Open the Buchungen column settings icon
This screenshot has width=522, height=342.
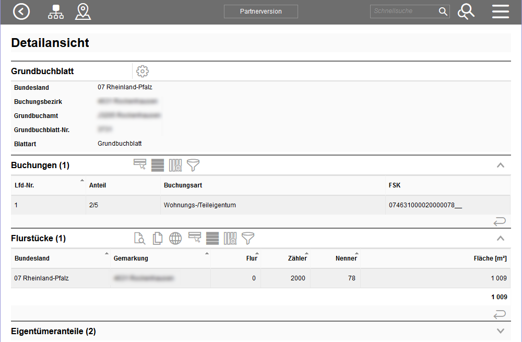coord(175,166)
